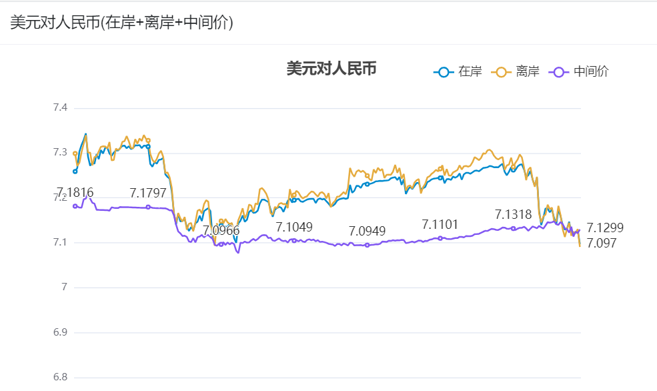Click the 7.1299 value label
The height and width of the screenshot is (391, 657).
605,228
